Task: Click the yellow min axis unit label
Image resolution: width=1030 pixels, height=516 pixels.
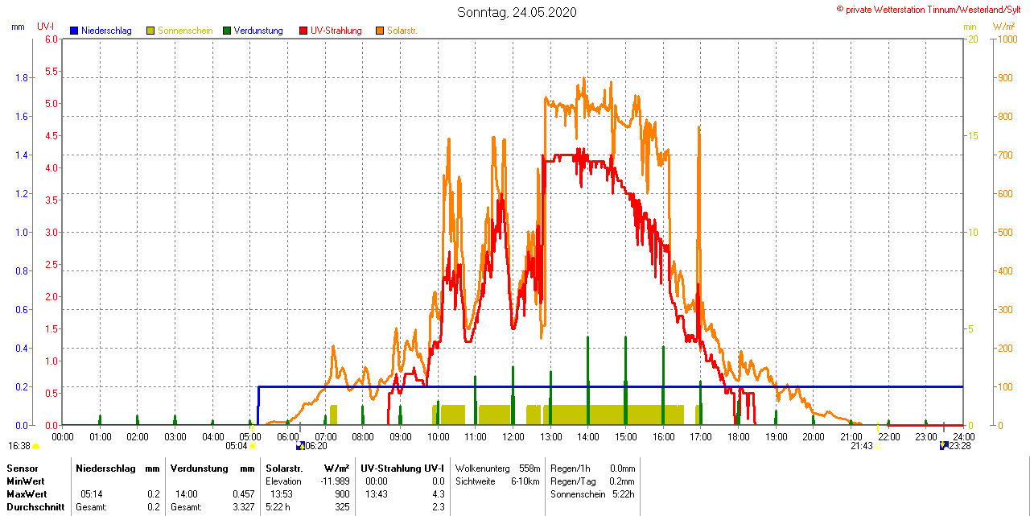Action: click(x=970, y=27)
